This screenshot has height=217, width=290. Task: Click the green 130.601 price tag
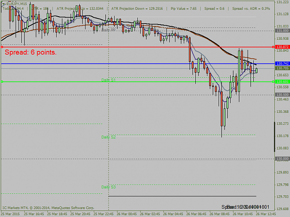pos(282,81)
